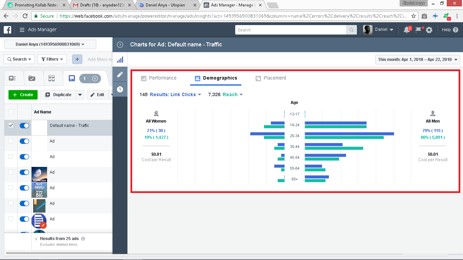The width and height of the screenshot is (463, 260).
Task: Collapse the charts side panel with the arrow
Action: click(x=120, y=45)
